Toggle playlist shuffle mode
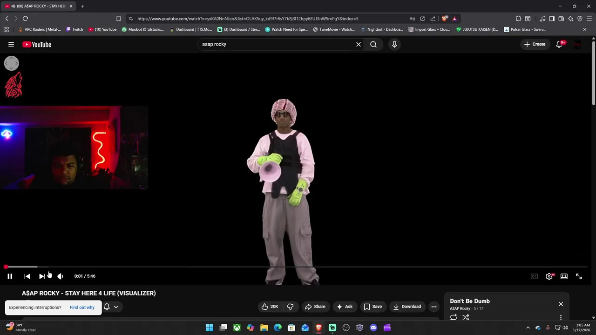Image resolution: width=596 pixels, height=335 pixels. [466, 317]
